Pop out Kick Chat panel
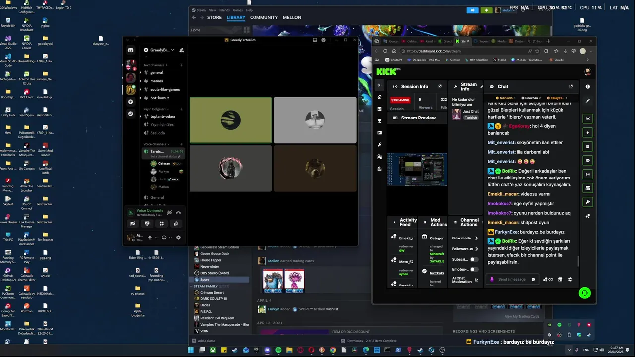Screen dimensions: 635x357 click(571, 86)
